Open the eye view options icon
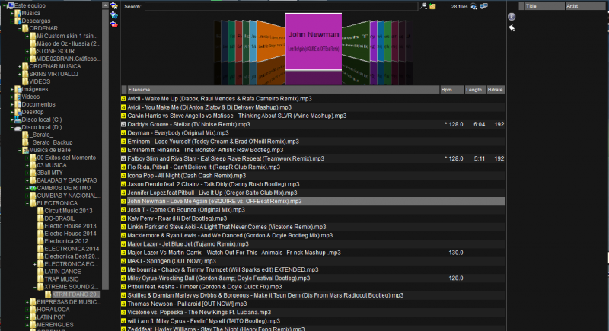609x331 pixels. click(473, 6)
